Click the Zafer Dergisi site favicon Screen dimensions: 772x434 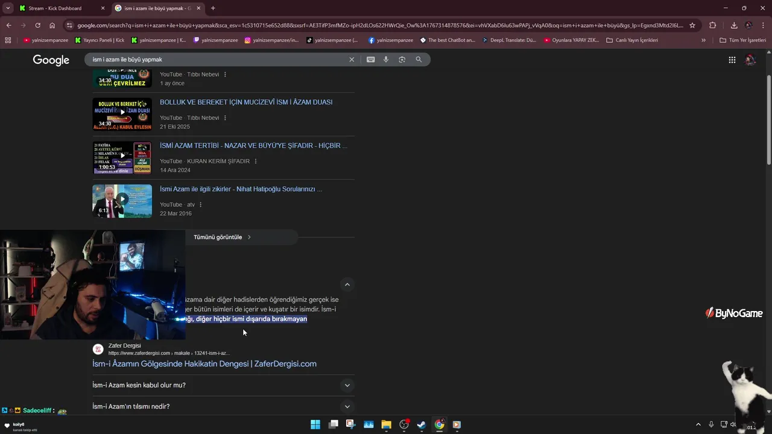tap(98, 349)
